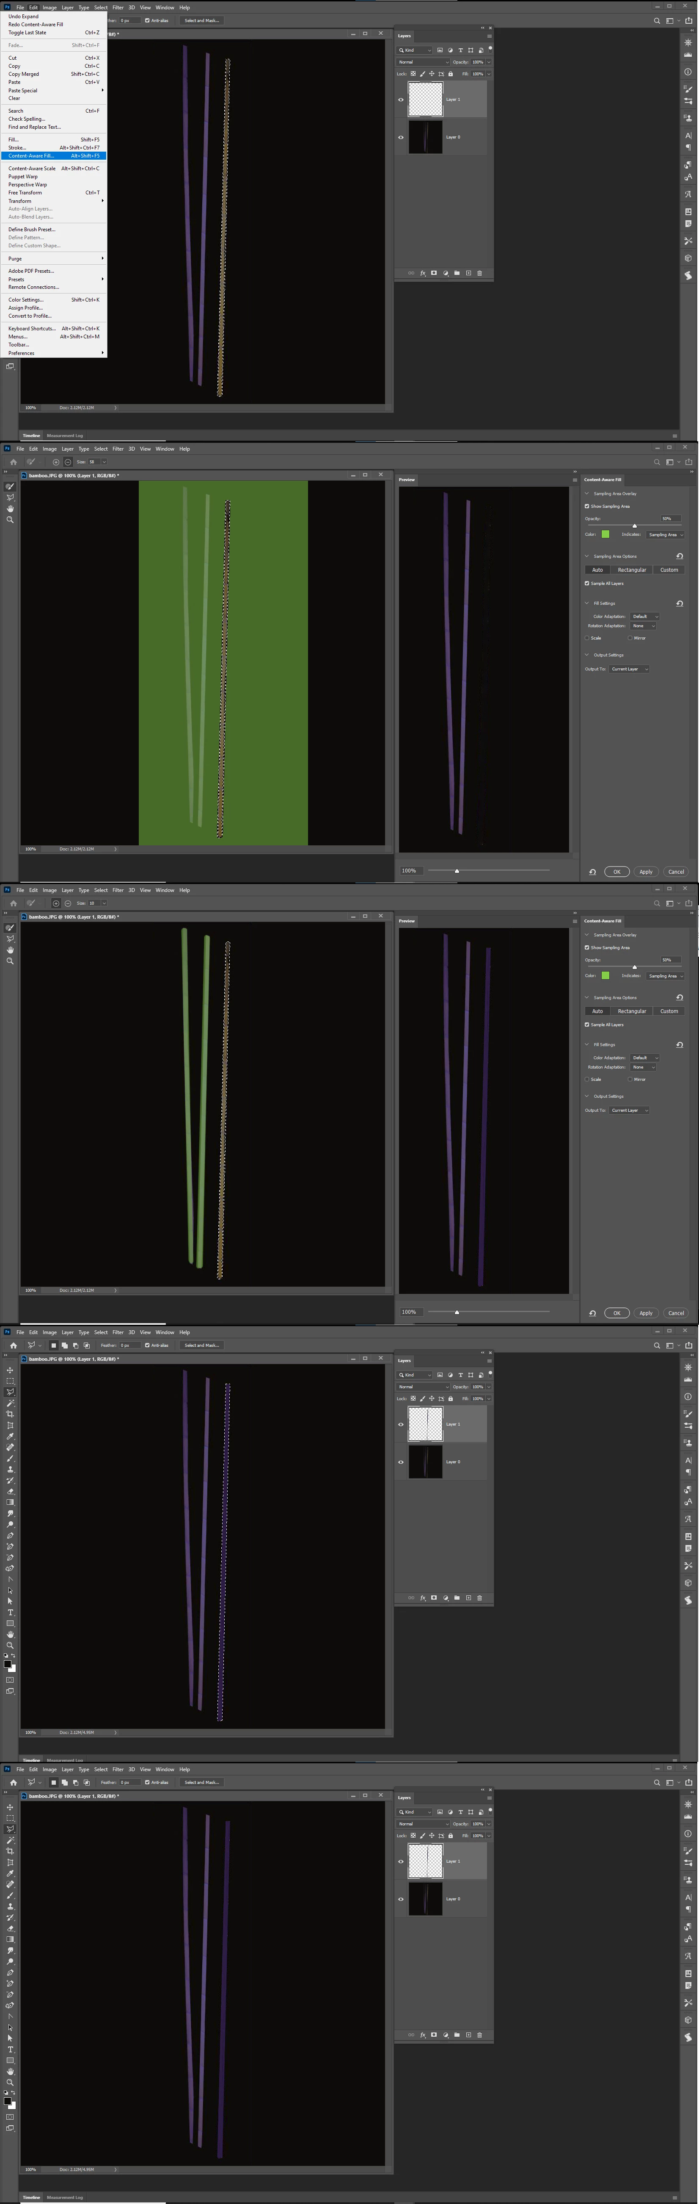
Task: Toggle Sample All Layers checkbox in Size 10 workspace
Action: [x=587, y=1025]
